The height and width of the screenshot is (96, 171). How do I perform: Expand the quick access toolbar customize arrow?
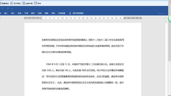point(12,8)
